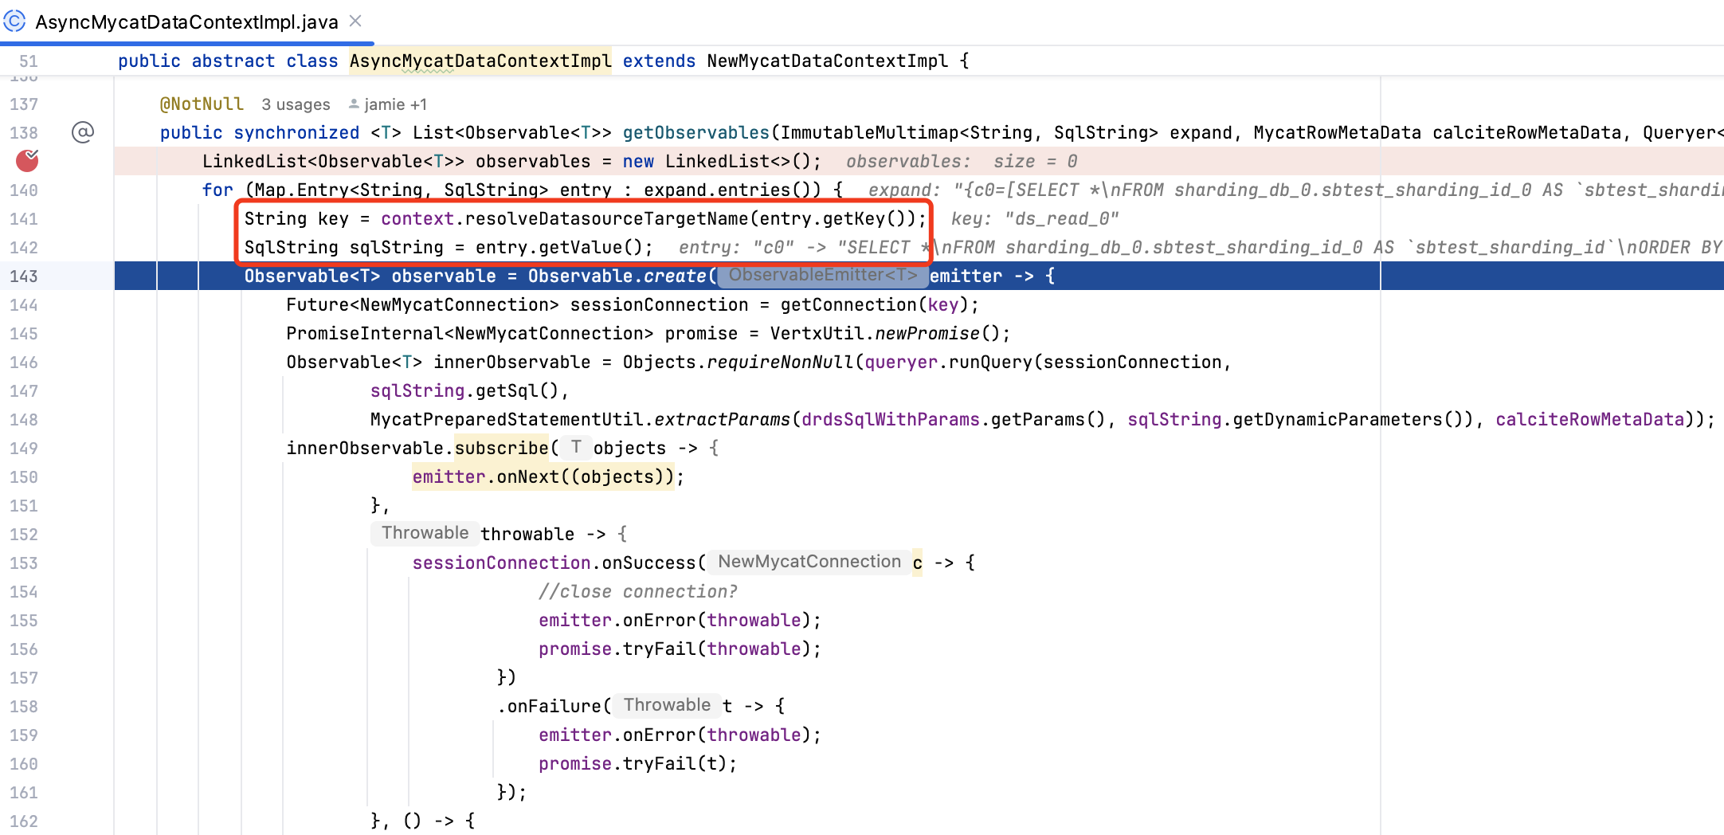Click the @ gutter icon beside line 138
Image resolution: width=1724 pixels, height=835 pixels.
[x=83, y=132]
